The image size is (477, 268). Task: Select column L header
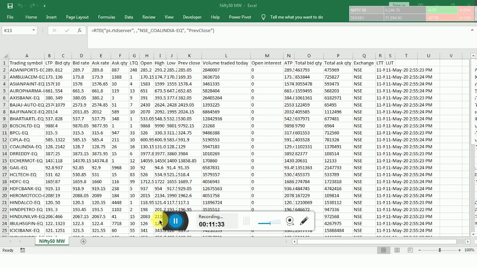[226, 56]
